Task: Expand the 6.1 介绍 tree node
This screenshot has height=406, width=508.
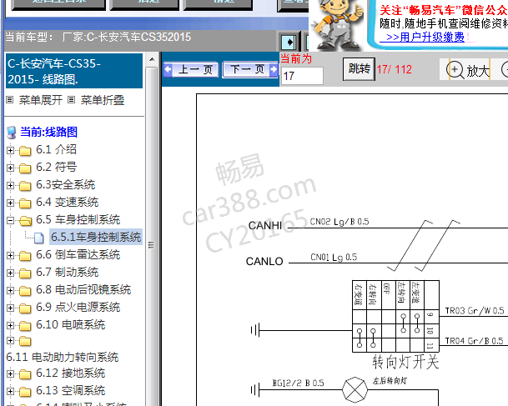Action: [10, 151]
